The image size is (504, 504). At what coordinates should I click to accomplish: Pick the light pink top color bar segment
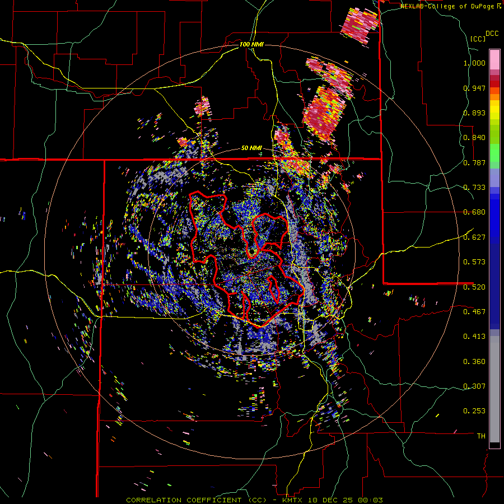[494, 59]
